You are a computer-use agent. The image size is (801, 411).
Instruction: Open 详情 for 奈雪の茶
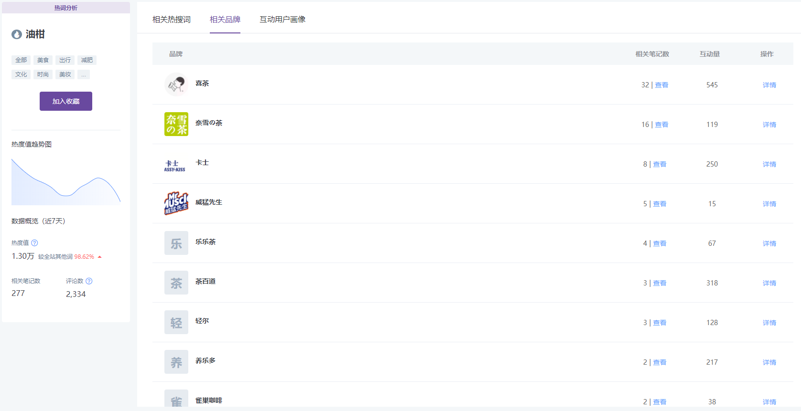coord(769,125)
